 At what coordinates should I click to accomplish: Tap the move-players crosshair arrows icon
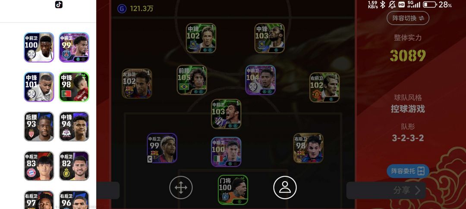(x=181, y=187)
